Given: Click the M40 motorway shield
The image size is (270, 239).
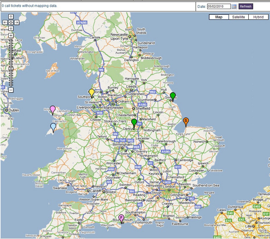Looking at the screenshot, I should pyautogui.click(x=138, y=167).
